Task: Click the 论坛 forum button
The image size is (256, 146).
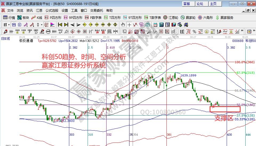Action: 200,4
